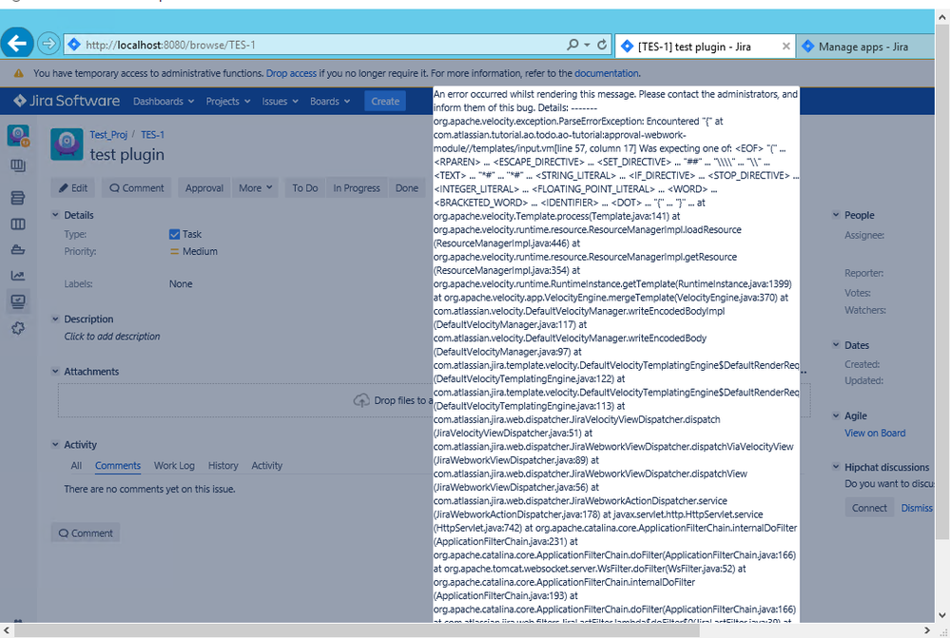950x638 pixels.
Task: Transition the issue to To Do
Action: 304,188
